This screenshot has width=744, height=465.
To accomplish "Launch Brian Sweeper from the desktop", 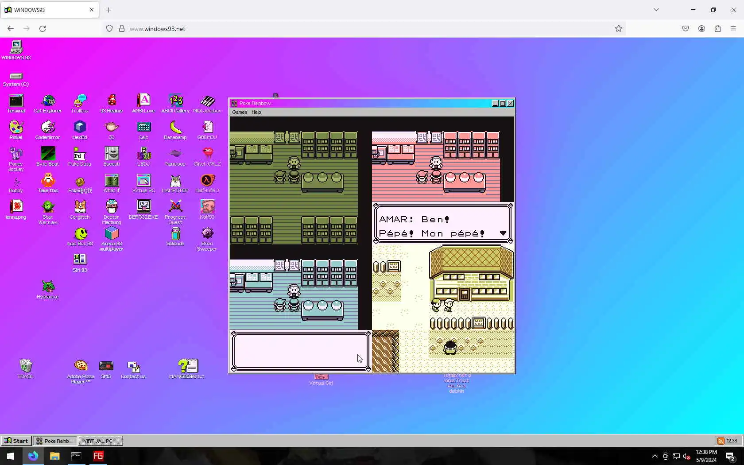I will [x=207, y=239].
